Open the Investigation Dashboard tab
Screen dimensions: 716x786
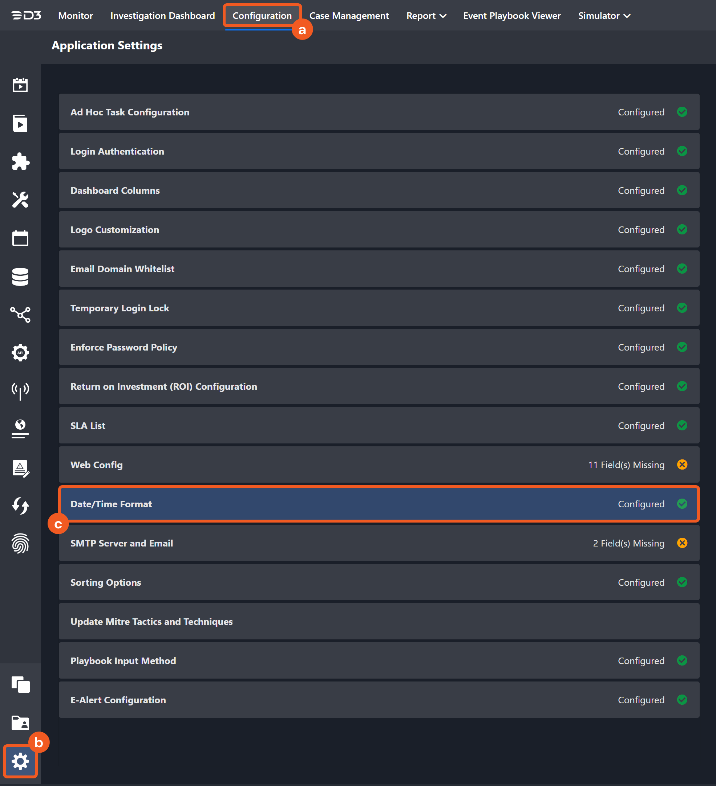pyautogui.click(x=162, y=16)
